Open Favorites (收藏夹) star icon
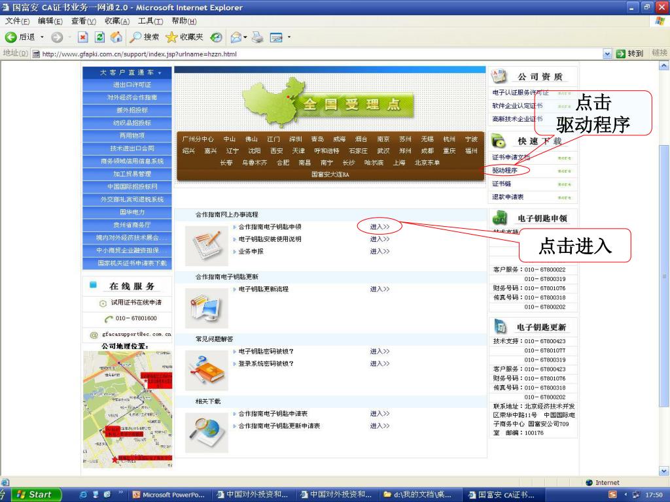 [184, 37]
